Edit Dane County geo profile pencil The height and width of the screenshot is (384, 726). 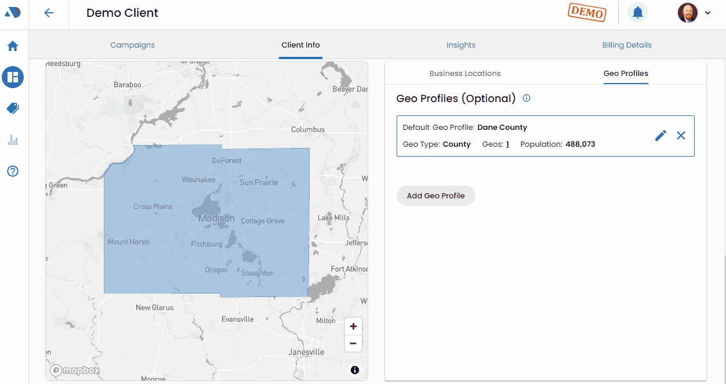[660, 136]
